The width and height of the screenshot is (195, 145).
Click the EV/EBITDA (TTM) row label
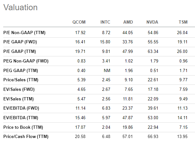(x=21, y=118)
